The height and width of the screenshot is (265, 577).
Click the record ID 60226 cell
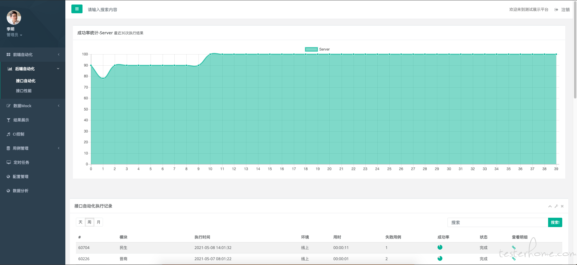click(84, 259)
